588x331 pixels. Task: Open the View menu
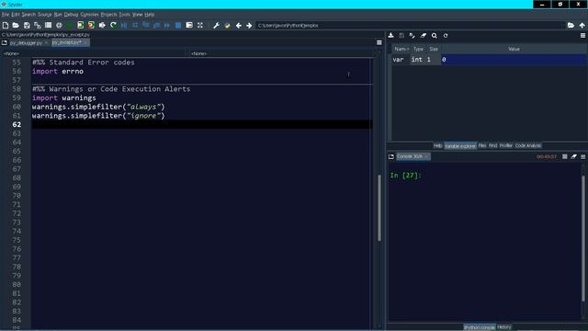[137, 15]
